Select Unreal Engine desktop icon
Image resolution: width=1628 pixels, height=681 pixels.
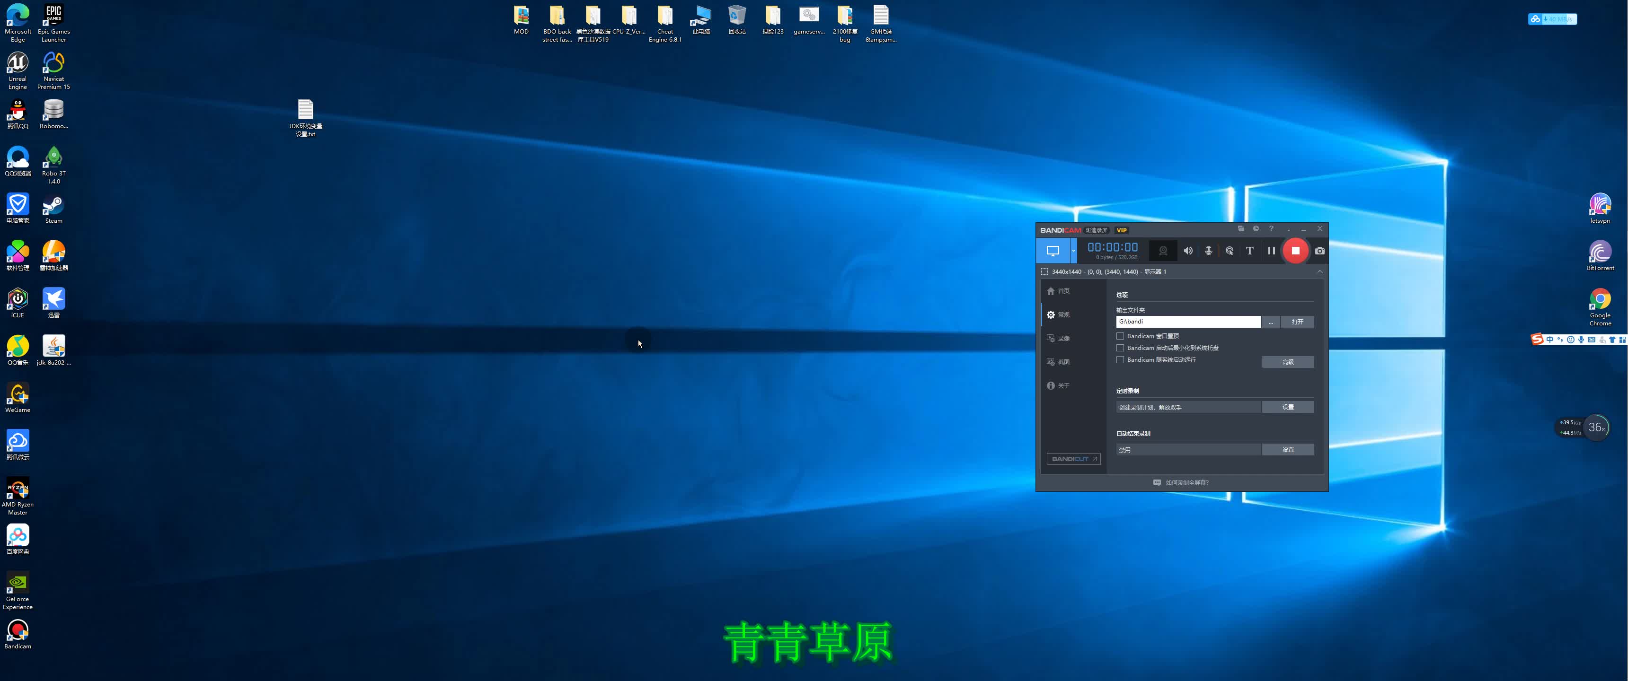point(18,71)
